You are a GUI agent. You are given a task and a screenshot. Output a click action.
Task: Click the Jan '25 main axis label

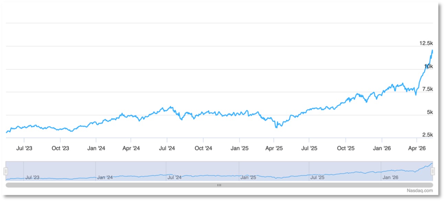[239, 148]
